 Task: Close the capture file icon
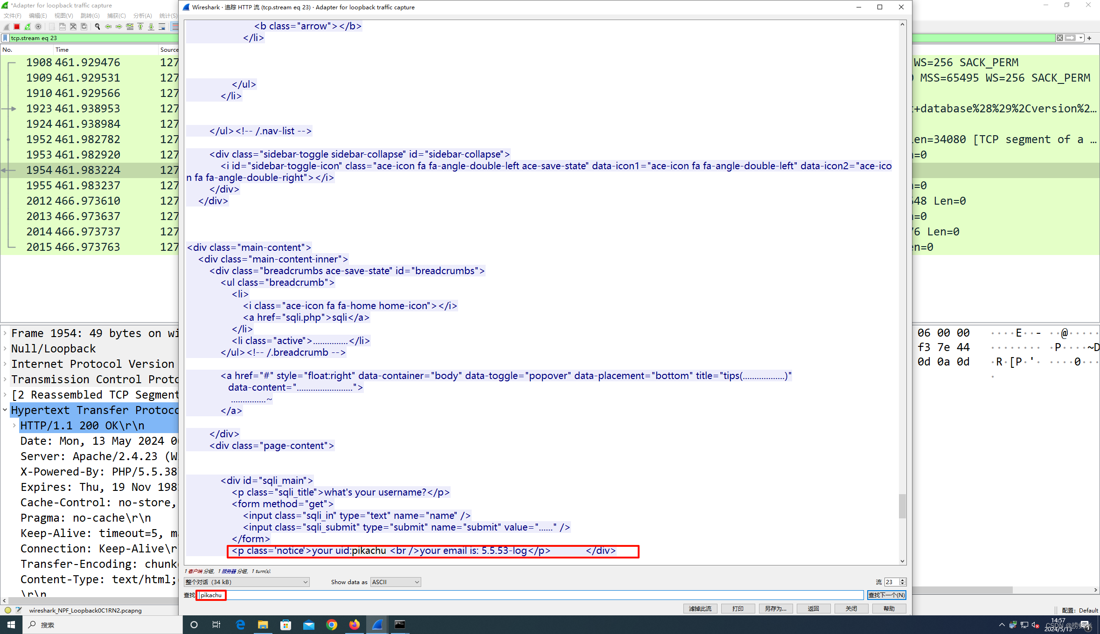point(73,27)
